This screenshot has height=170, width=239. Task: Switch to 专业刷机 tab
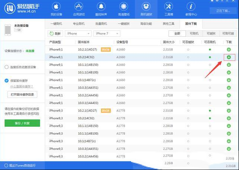point(79,24)
